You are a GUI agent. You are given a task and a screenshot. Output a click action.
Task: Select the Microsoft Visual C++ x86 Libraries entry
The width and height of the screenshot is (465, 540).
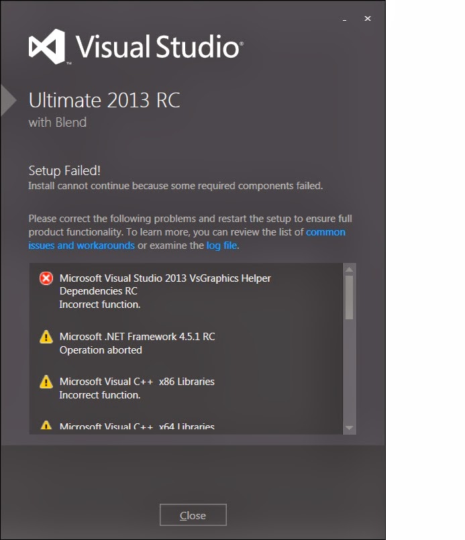tap(137, 382)
